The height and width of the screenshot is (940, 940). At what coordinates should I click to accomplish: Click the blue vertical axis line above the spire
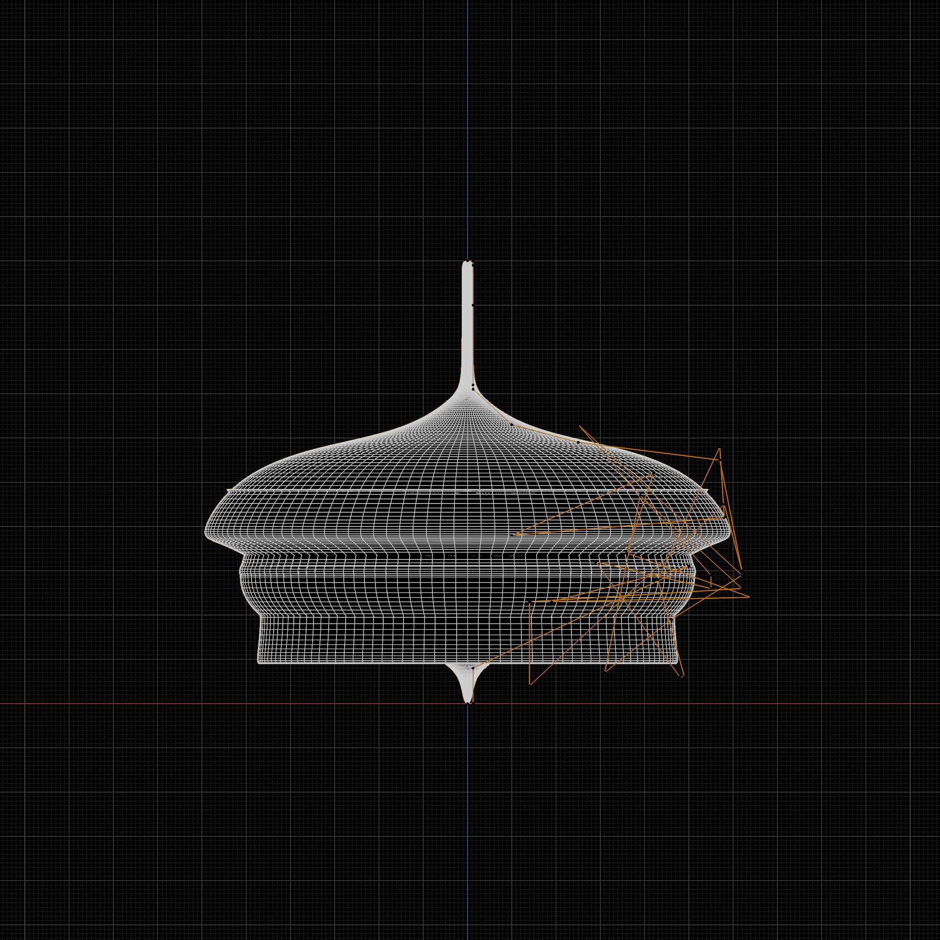[x=468, y=146]
